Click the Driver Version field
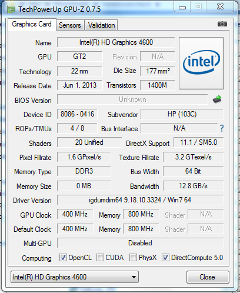 tap(140, 200)
